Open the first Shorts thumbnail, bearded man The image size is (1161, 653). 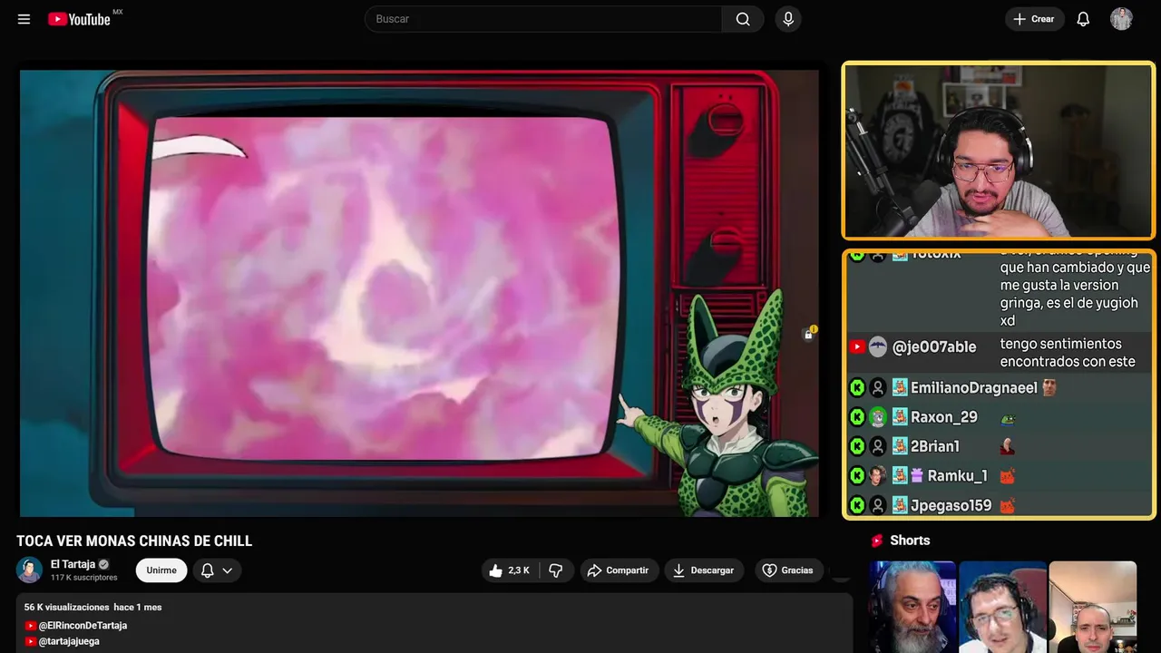[912, 607]
